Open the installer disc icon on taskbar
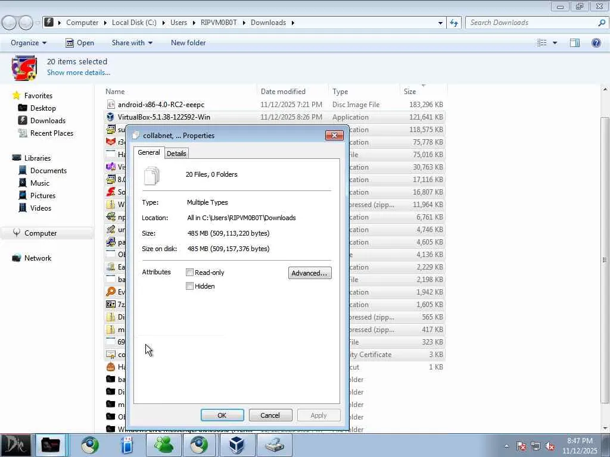This screenshot has width=610, height=457. 275,445
